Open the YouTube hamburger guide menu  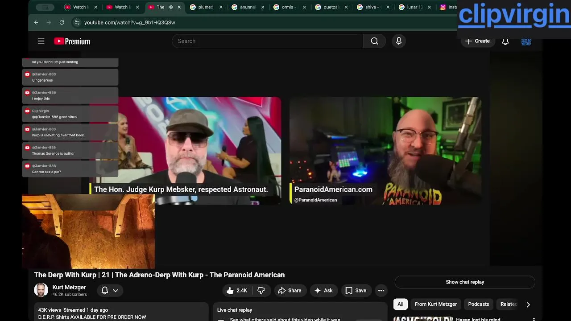(x=41, y=41)
